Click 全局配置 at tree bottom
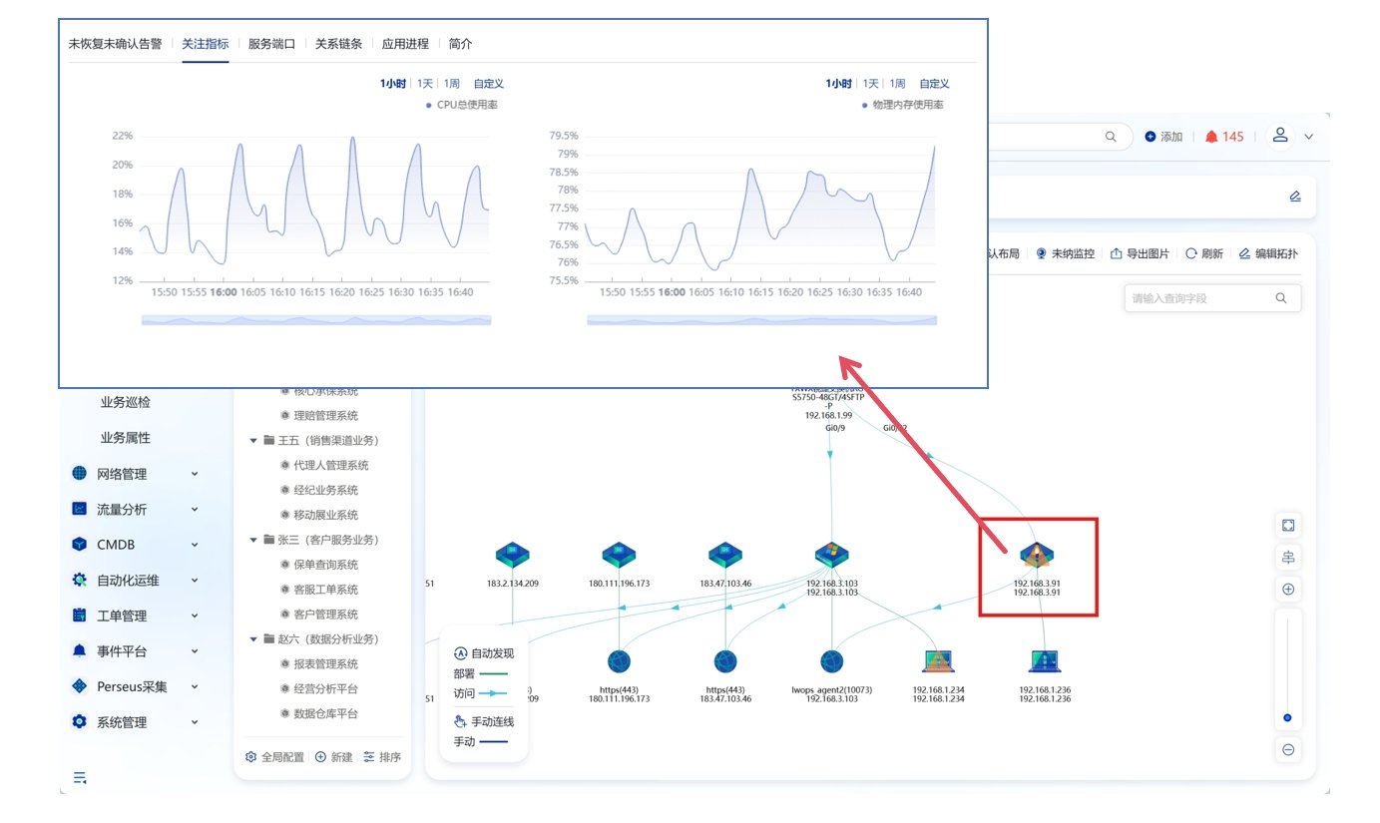1380x823 pixels. (x=274, y=757)
